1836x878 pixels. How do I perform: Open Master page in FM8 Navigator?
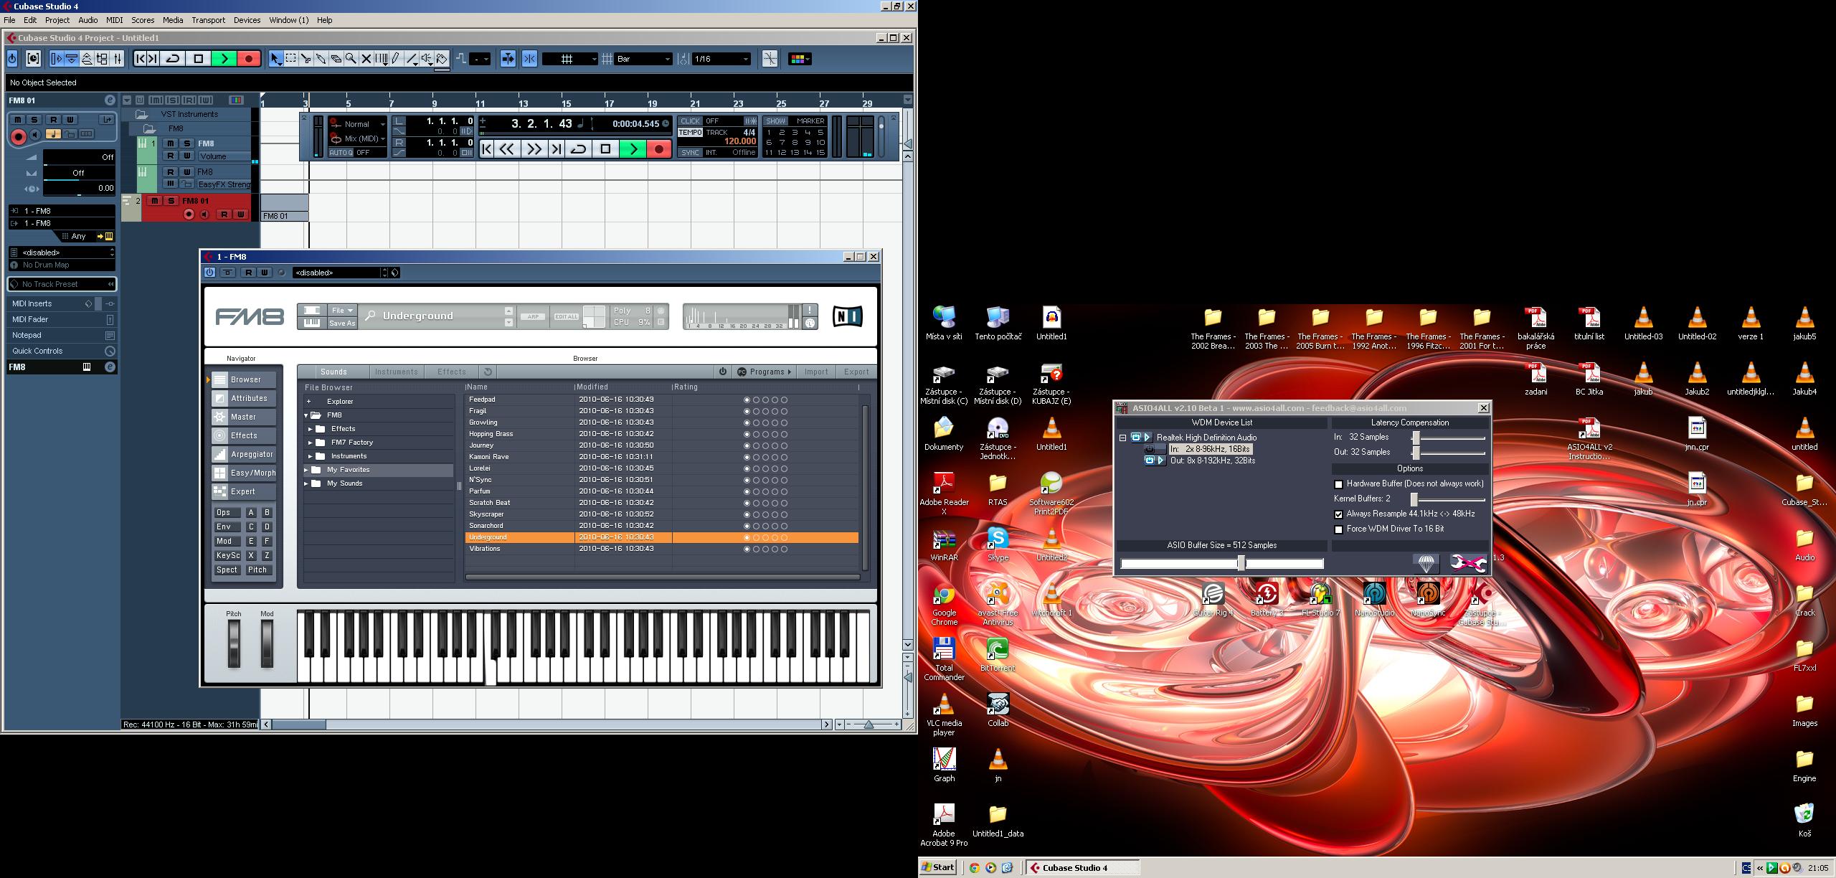[243, 417]
